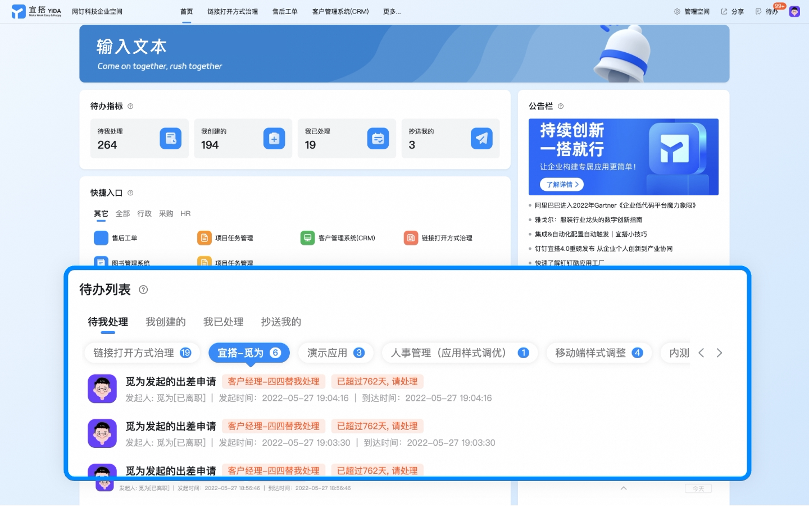Open the 雅戈尔 announcement link
Screen dimensions: 809x508
coord(588,219)
